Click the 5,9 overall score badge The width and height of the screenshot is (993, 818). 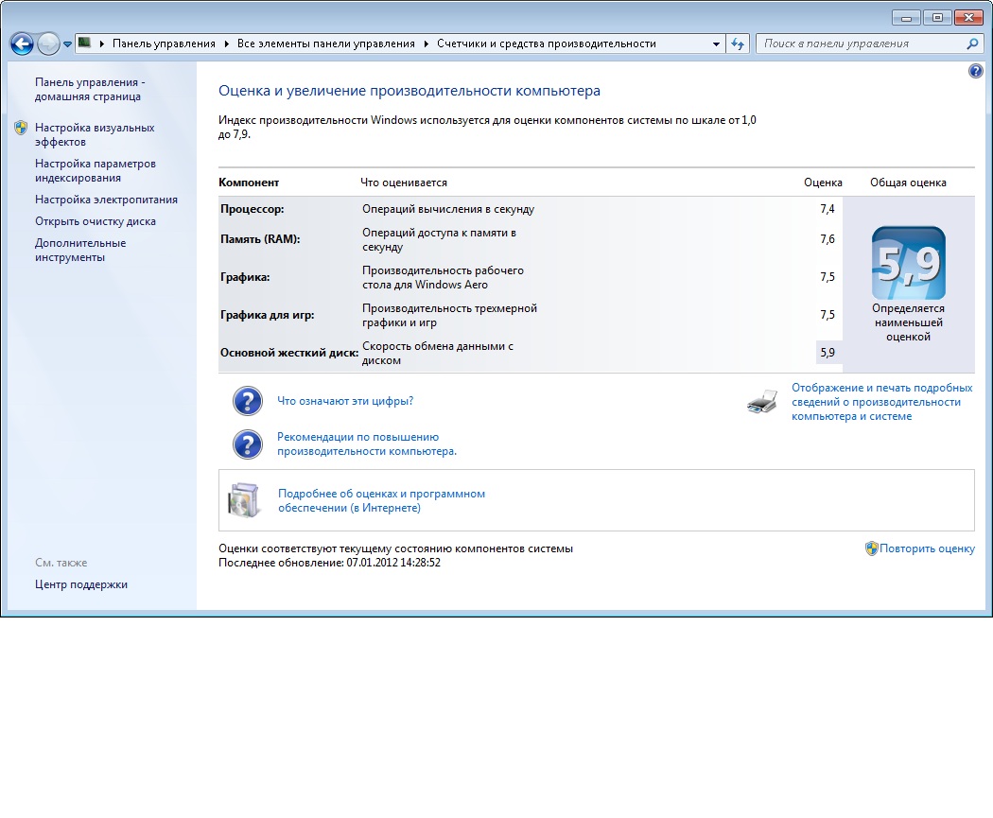tap(908, 263)
